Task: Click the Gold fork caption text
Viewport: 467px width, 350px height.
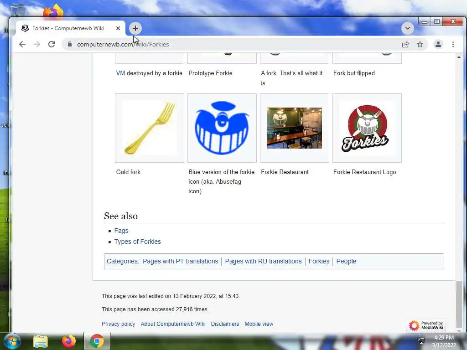Action: [128, 172]
